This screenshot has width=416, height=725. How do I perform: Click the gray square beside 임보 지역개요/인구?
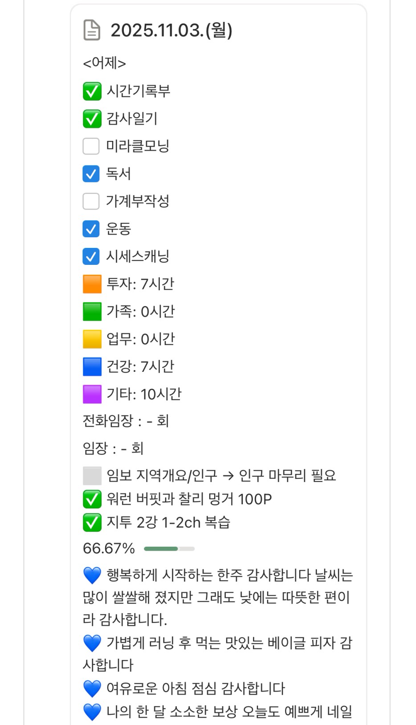[x=92, y=476]
